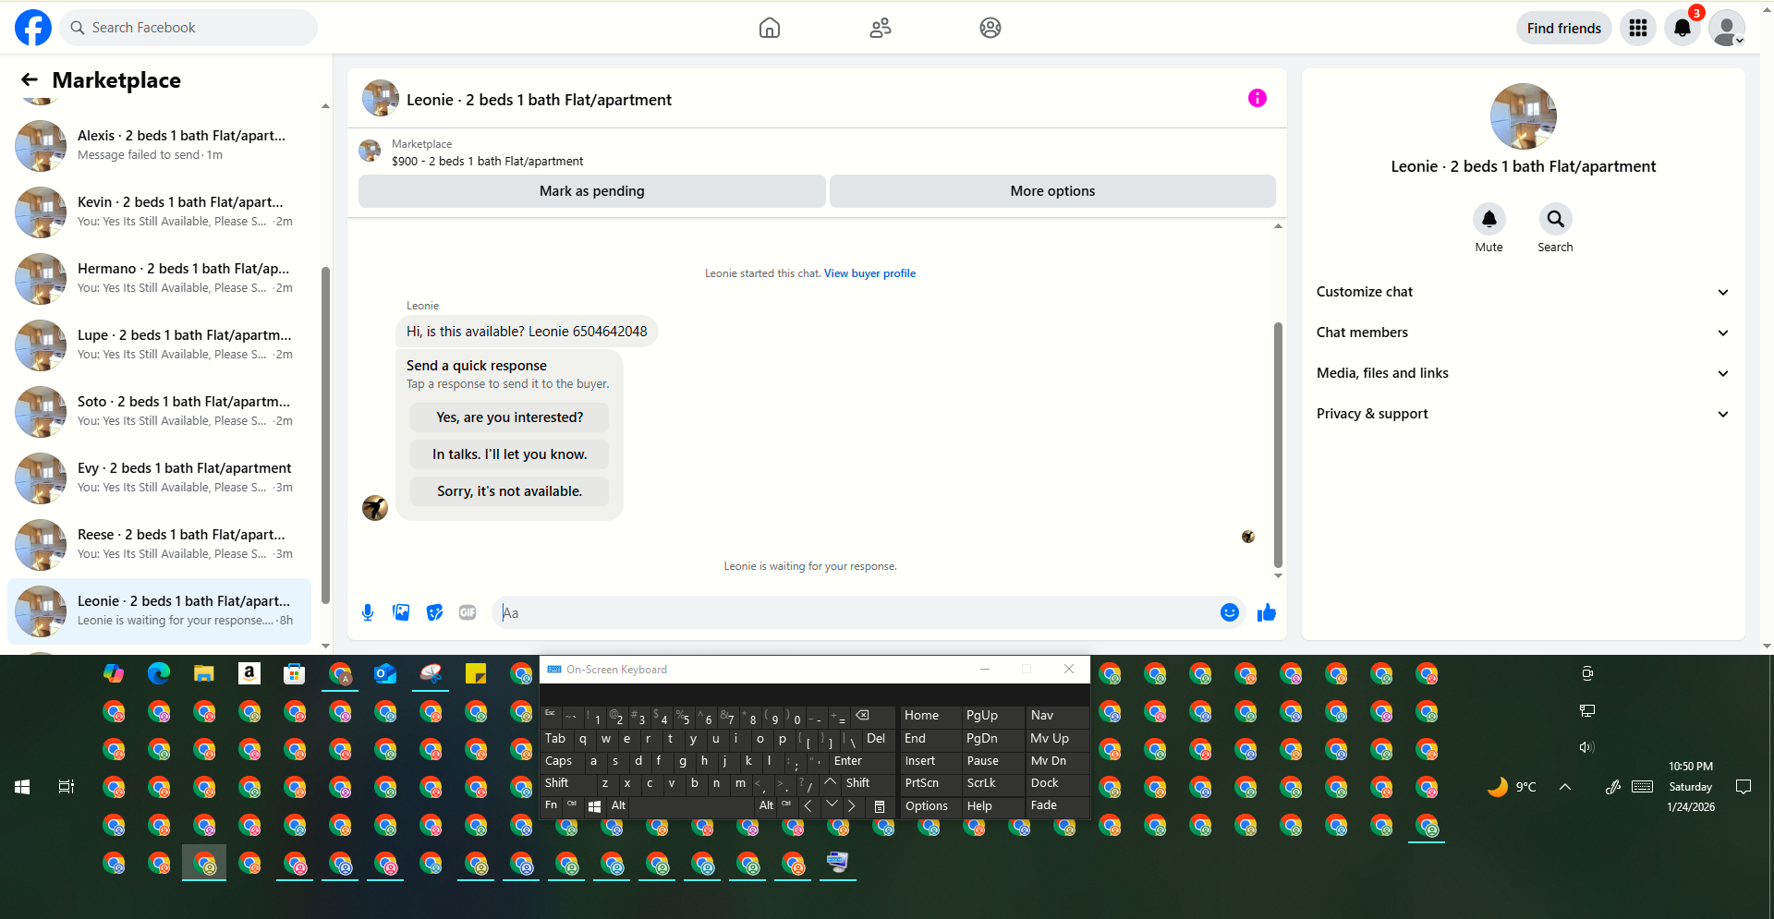The width and height of the screenshot is (1774, 919).
Task: Expand the Privacy & support section
Action: pos(1523,414)
